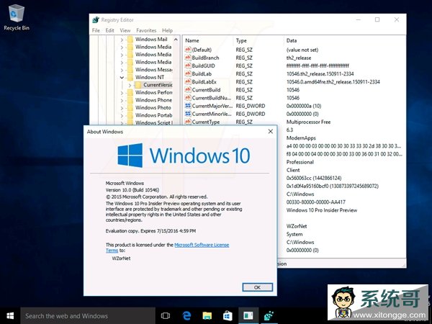The width and height of the screenshot is (432, 324).
Task: Expand the CurrentVersion key
Action: click(130, 86)
